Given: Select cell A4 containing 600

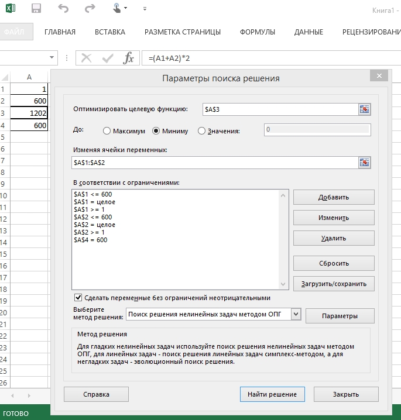Looking at the screenshot, I should (29, 125).
